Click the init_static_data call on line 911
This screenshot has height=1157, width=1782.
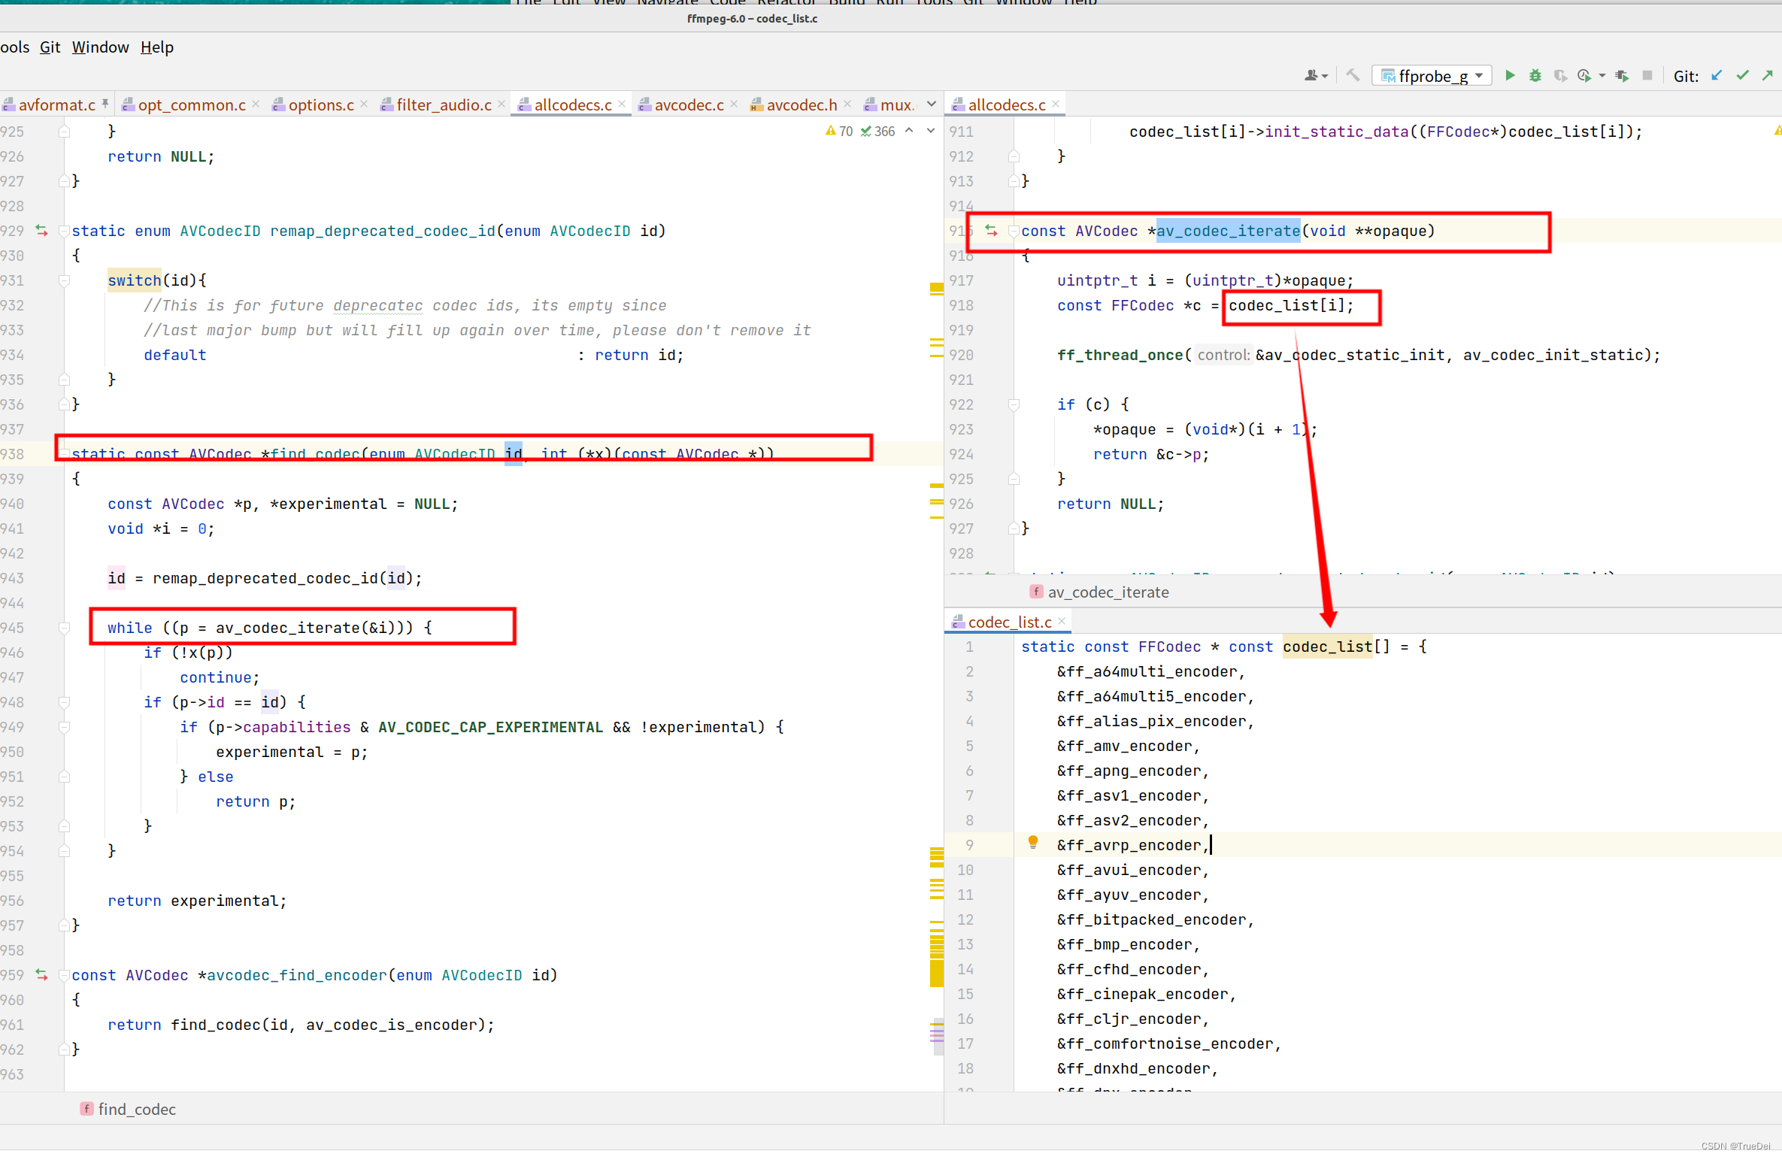1336,132
